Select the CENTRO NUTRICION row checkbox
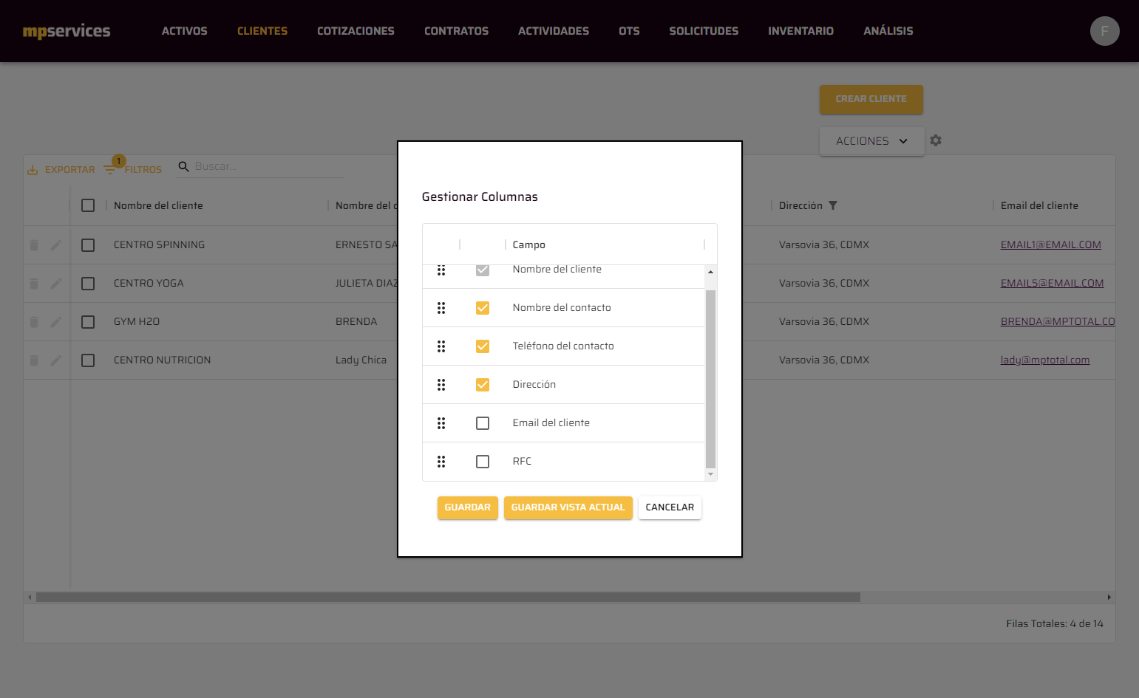Image resolution: width=1139 pixels, height=698 pixels. pos(88,360)
